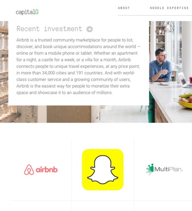Click the man in blue shirt photo
Viewport: 192px width, 211px height.
tap(160, 65)
